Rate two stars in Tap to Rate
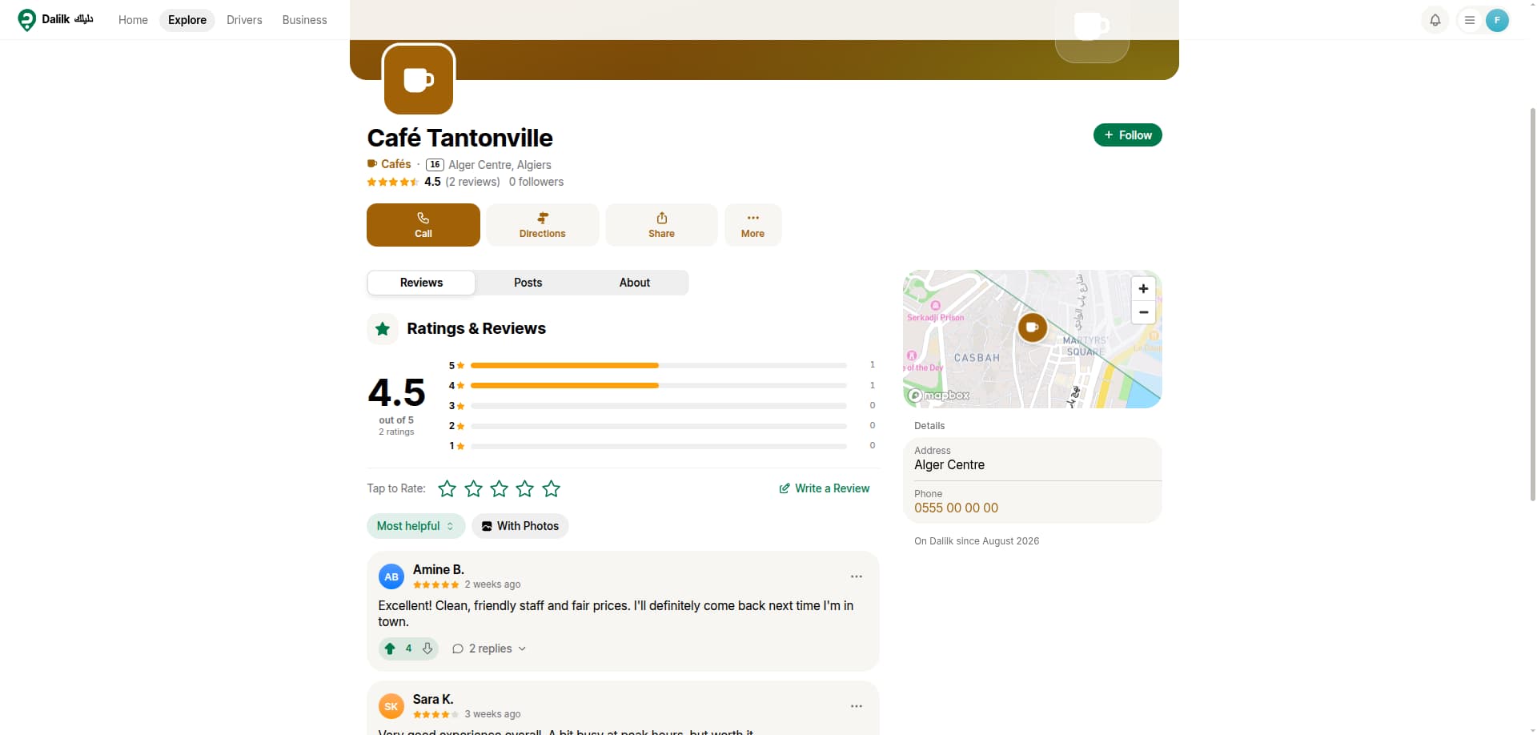 474,488
